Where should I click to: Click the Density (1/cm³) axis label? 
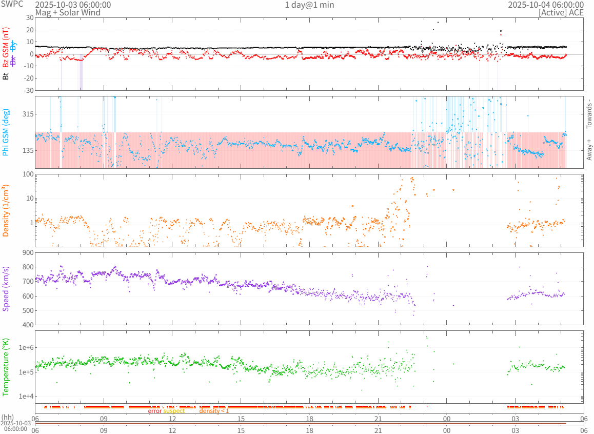[6, 211]
